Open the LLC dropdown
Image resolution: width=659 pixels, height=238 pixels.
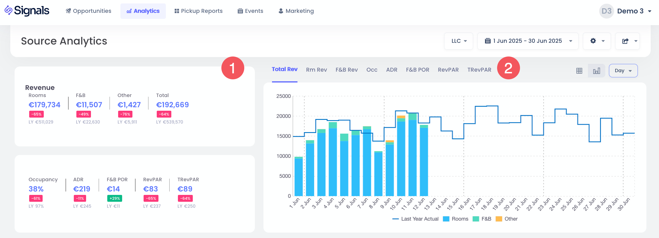(x=458, y=41)
